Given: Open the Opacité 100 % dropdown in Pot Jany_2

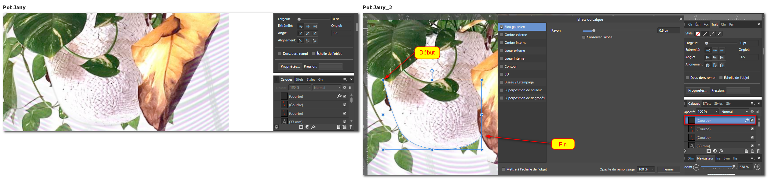Looking at the screenshot, I should [708, 112].
